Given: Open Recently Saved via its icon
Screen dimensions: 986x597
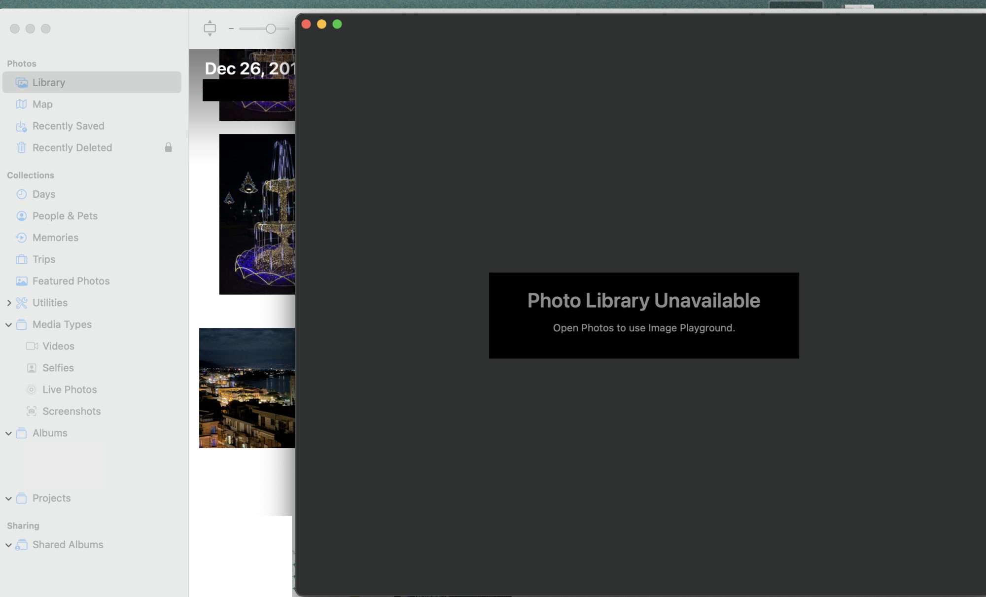Looking at the screenshot, I should [x=21, y=126].
